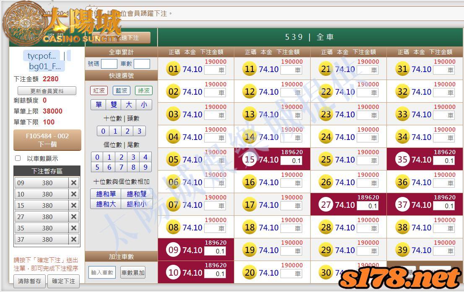Choose the 總和小 sum small option
This screenshot has width=464, height=292.
click(137, 204)
